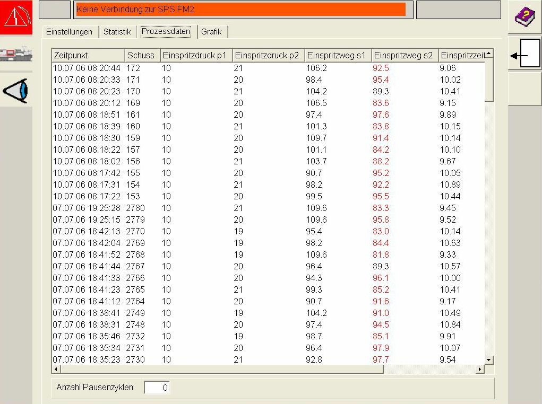Open the Statistik tab

click(x=117, y=32)
